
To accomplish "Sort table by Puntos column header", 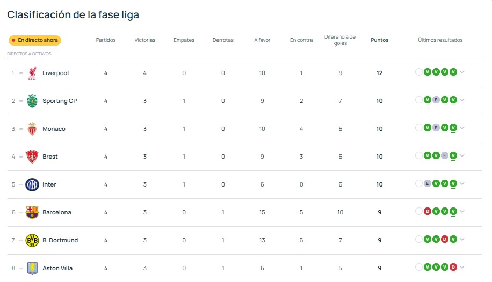I will click(379, 40).
